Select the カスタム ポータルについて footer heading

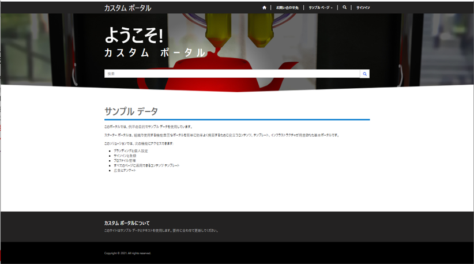tap(127, 223)
